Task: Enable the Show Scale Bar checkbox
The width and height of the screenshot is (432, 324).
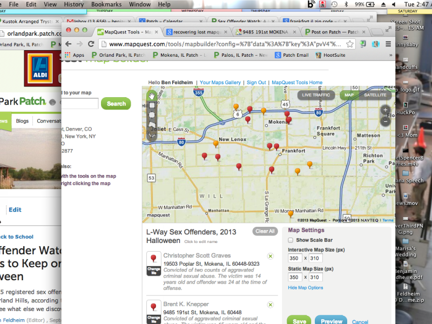Action: point(291,240)
